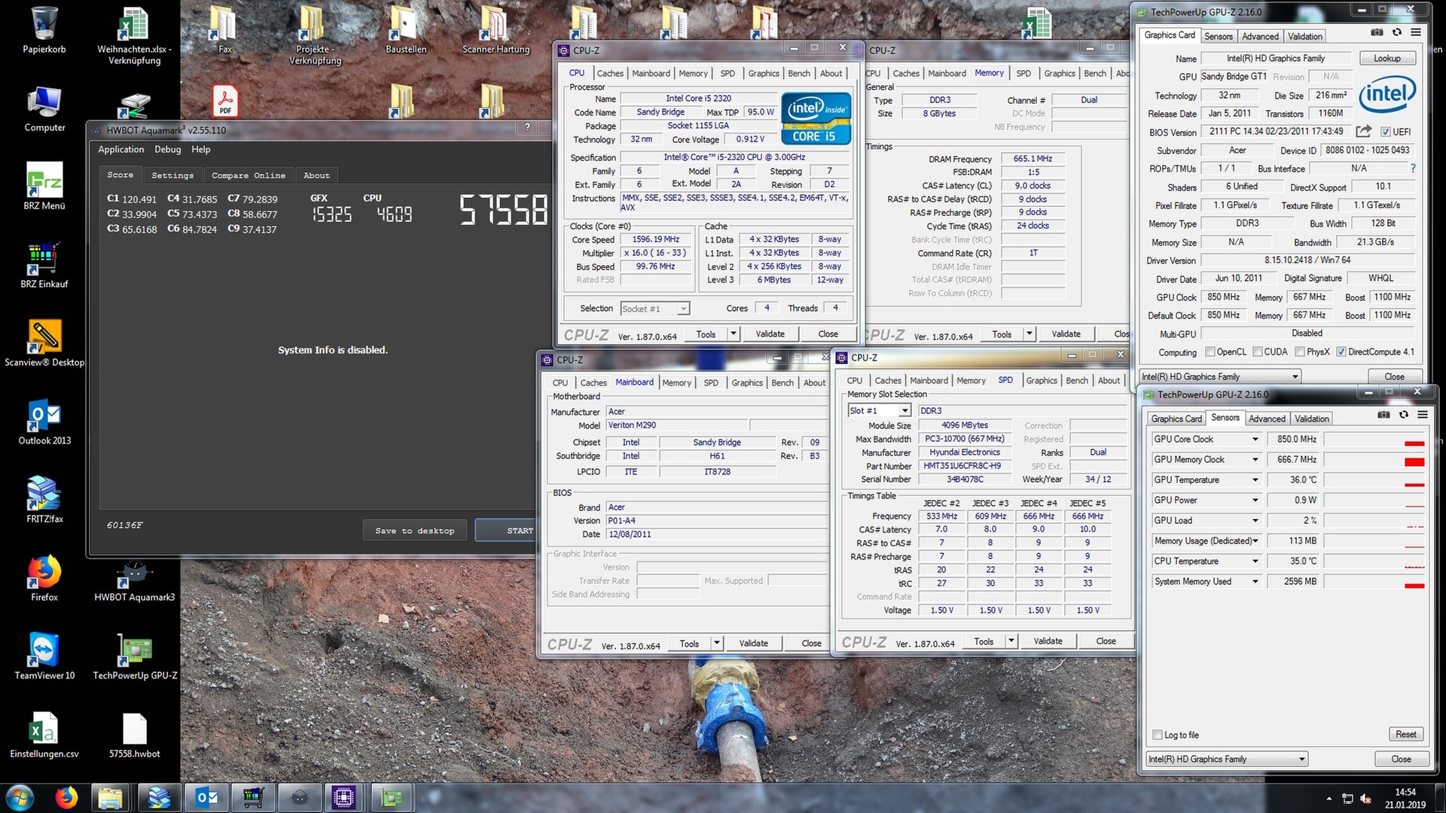1446x813 pixels.
Task: Open the GPU Core Clock sensor dropdown
Action: tap(1255, 439)
